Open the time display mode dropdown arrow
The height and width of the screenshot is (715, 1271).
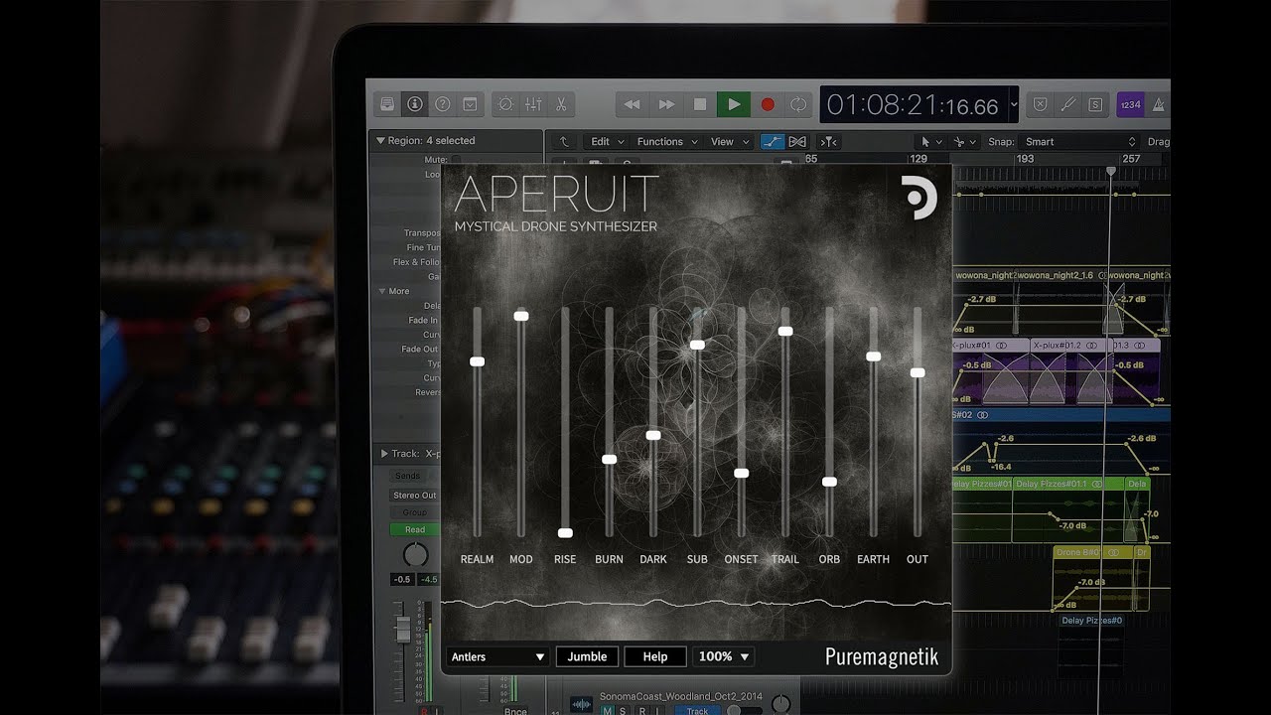pyautogui.click(x=1014, y=103)
